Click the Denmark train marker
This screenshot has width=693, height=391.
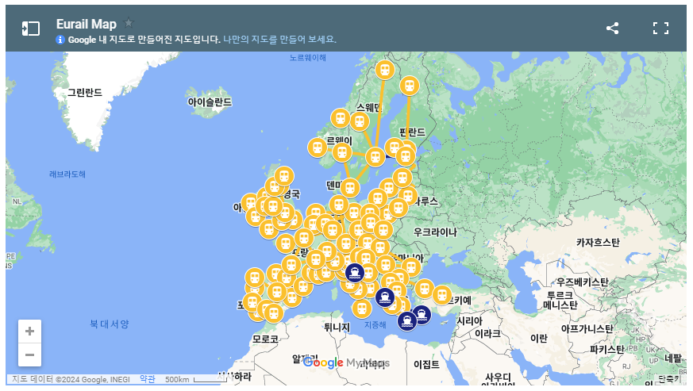pos(349,188)
